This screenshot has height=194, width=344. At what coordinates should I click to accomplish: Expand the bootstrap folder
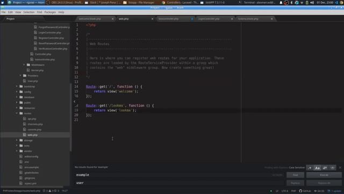(x=17, y=86)
